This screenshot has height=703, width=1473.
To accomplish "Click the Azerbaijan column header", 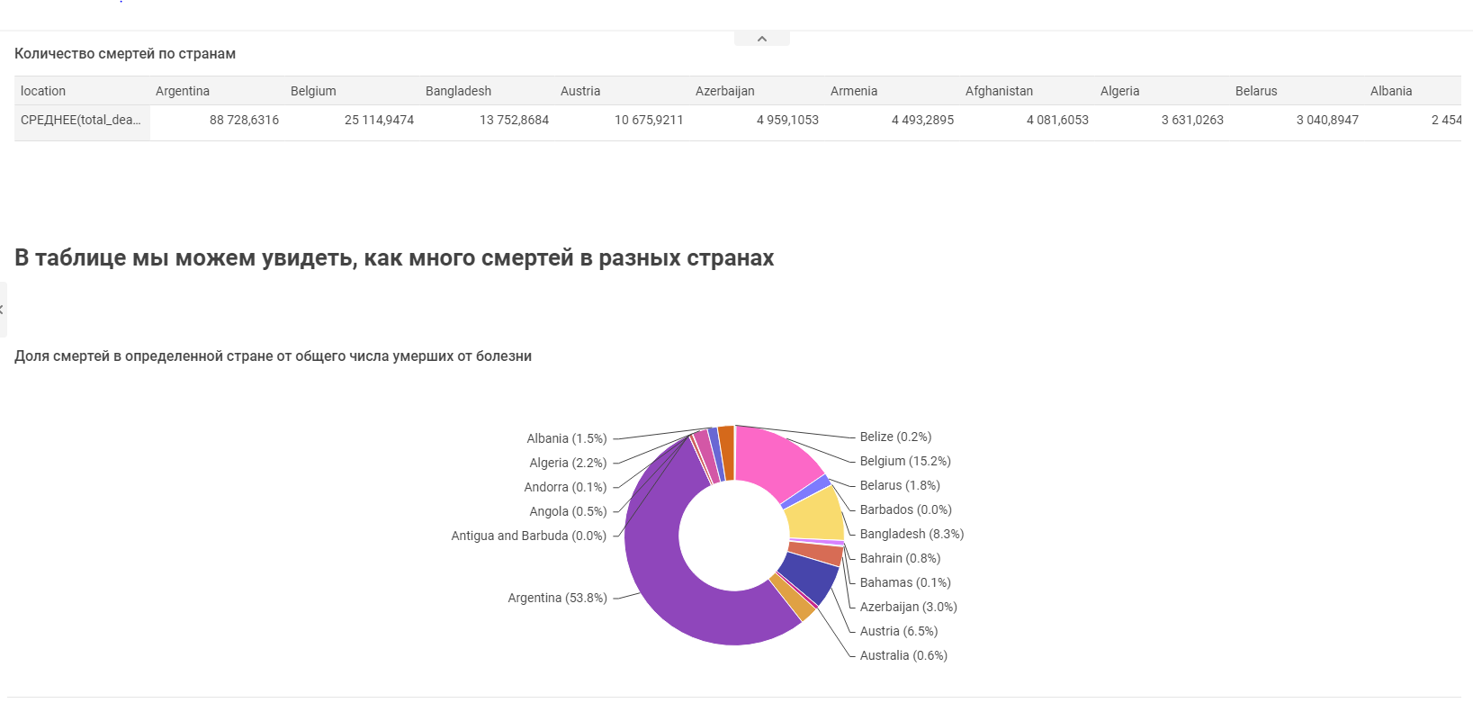I will [725, 91].
